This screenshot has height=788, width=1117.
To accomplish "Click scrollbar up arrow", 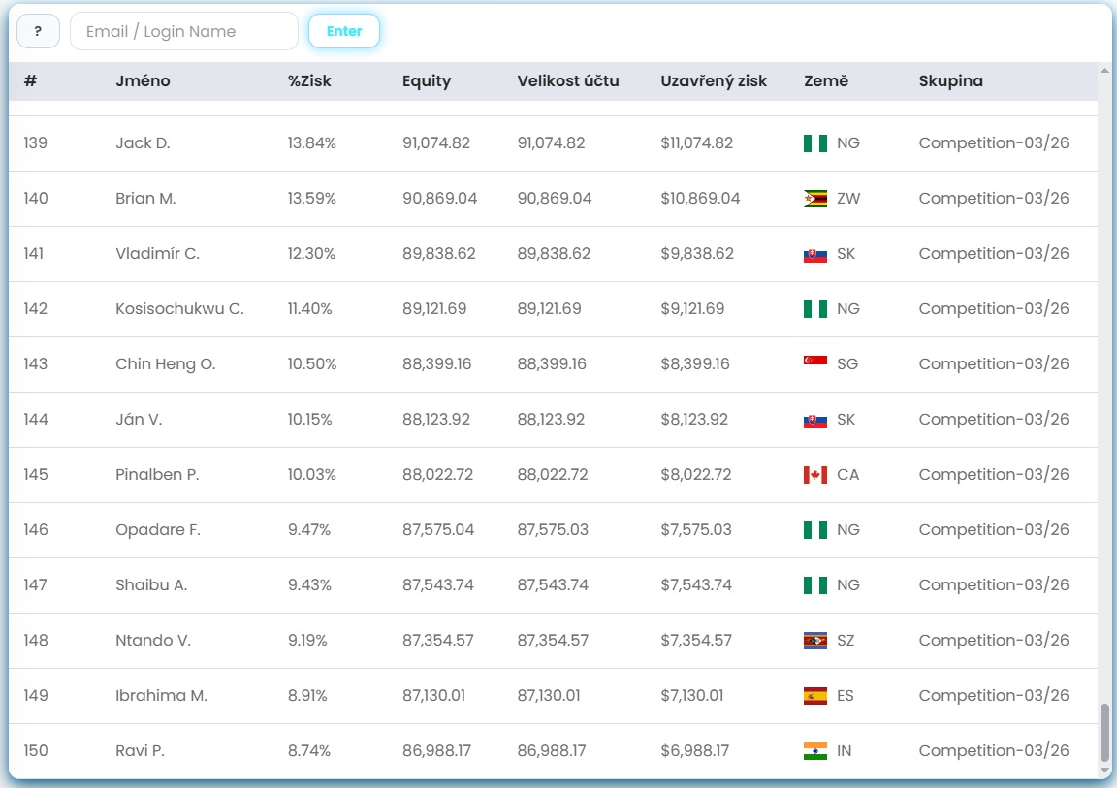I will coord(1104,71).
